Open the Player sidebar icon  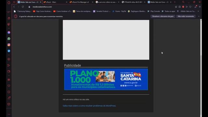(x=9, y=59)
